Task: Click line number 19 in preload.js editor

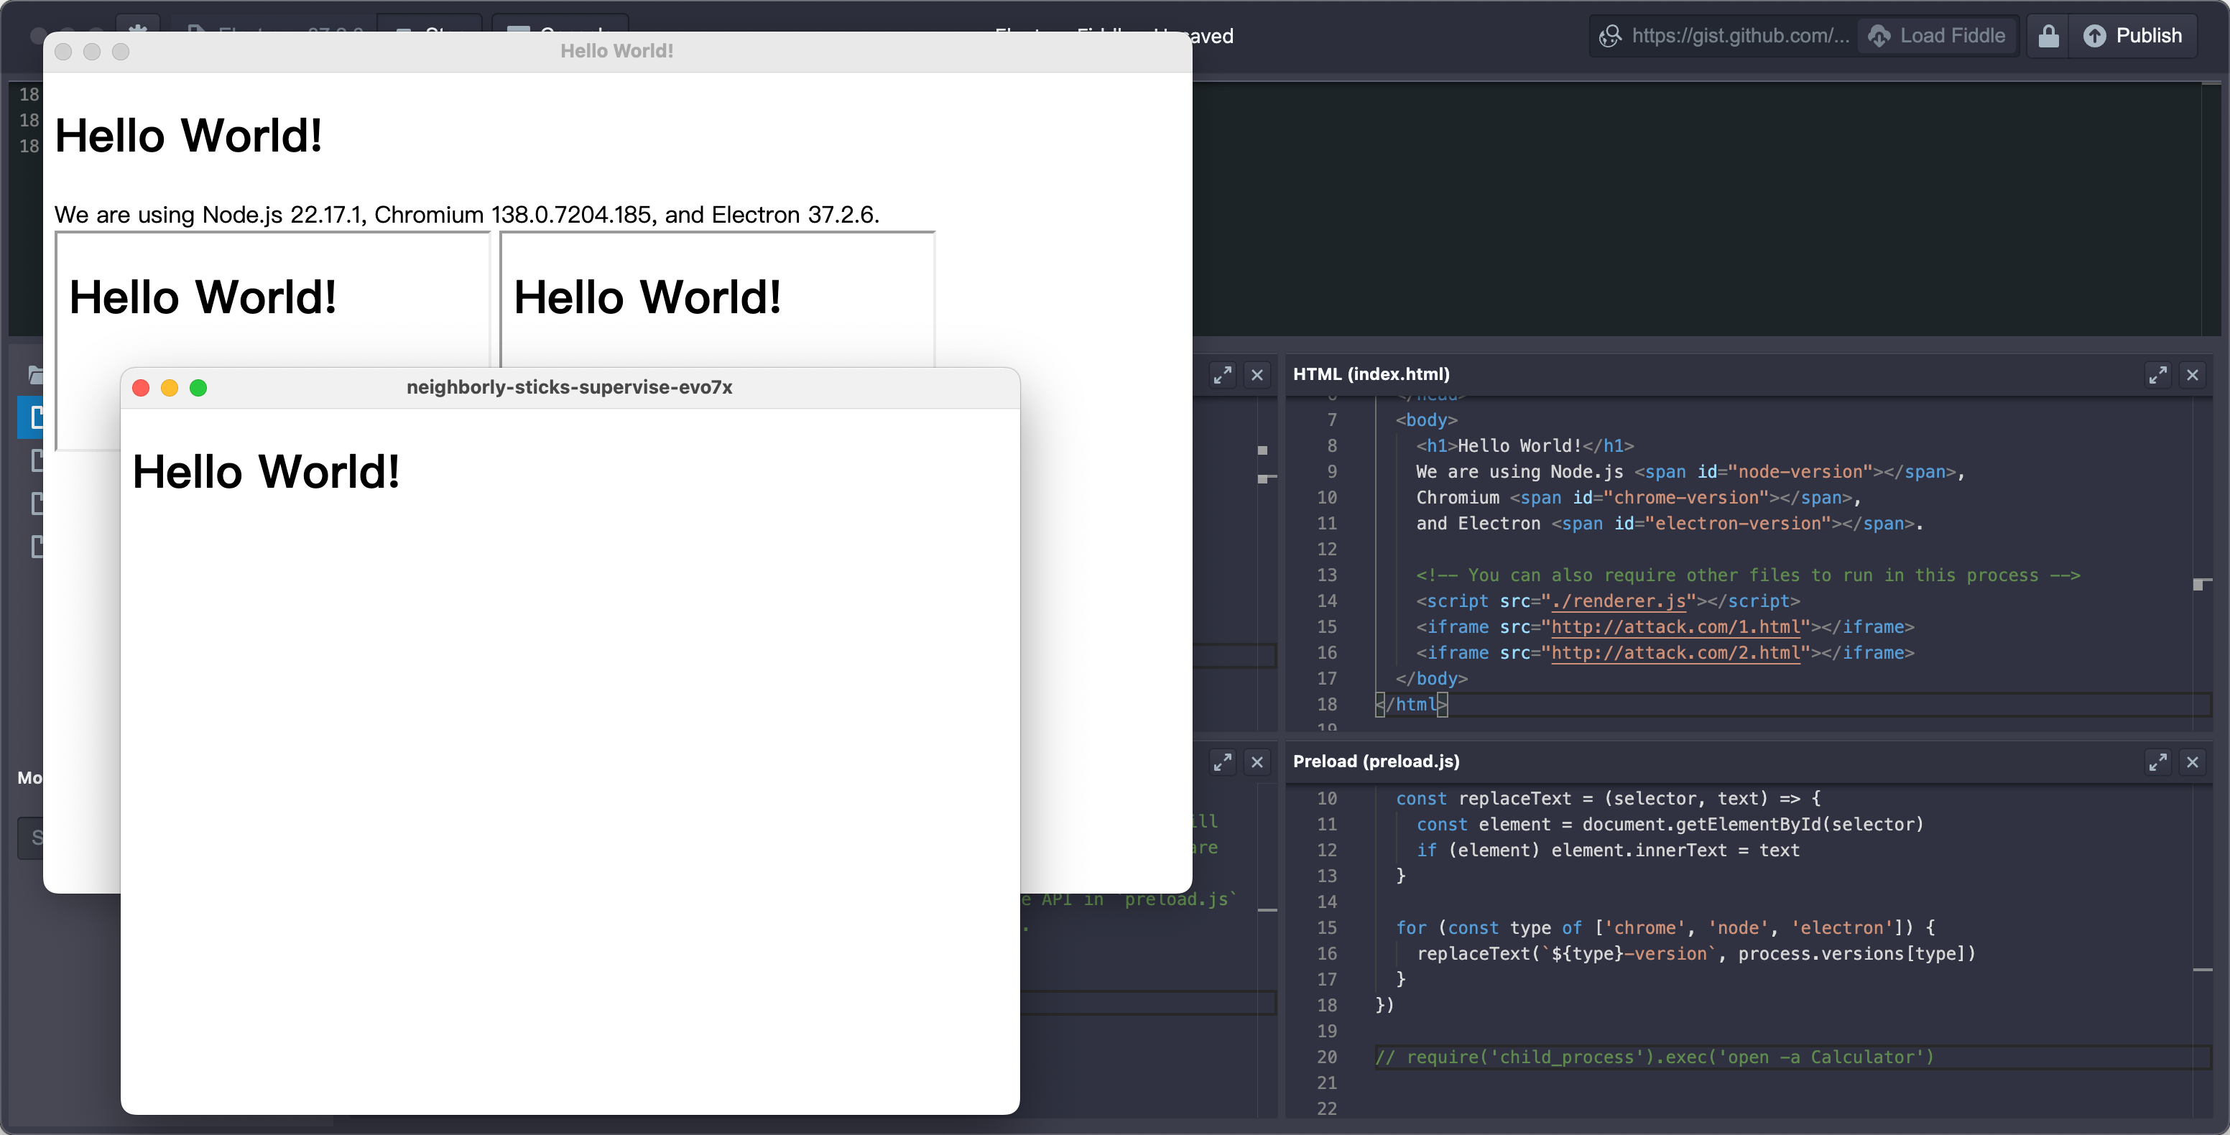Action: coord(1327,1031)
